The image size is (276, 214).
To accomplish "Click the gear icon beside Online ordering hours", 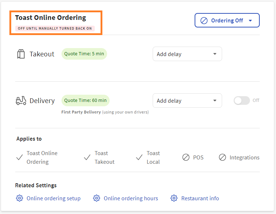I will tap(97, 198).
